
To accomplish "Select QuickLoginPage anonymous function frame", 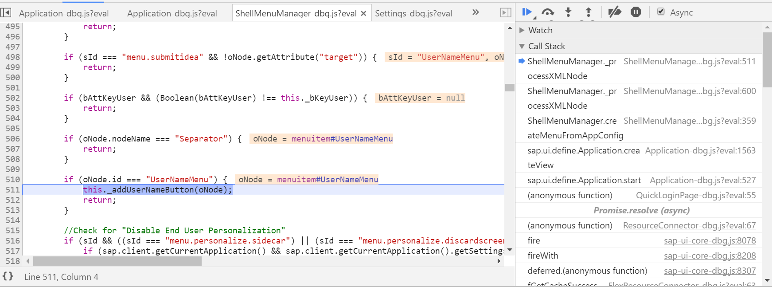I will 638,195.
